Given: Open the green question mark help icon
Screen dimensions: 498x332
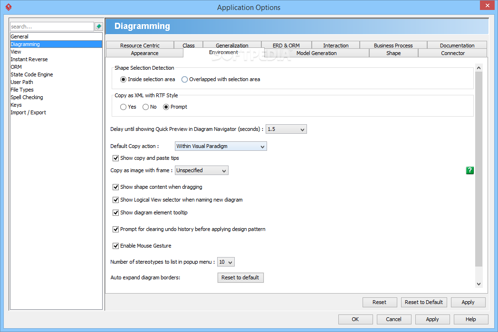Looking at the screenshot, I should click(x=470, y=170).
